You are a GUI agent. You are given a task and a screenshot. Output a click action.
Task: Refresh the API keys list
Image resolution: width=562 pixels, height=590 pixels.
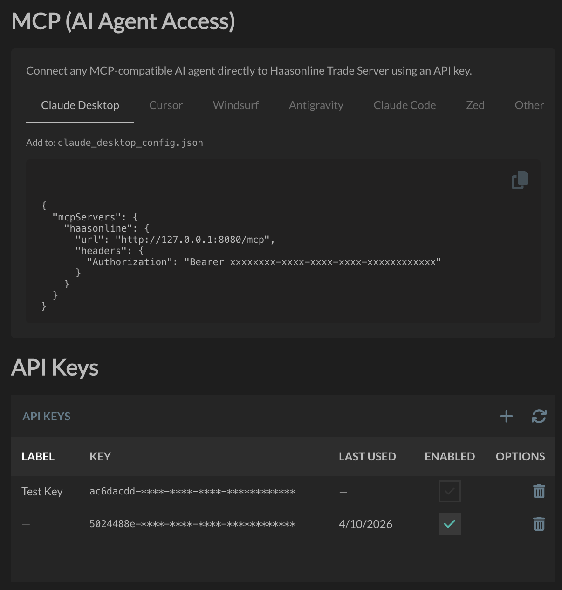point(539,416)
